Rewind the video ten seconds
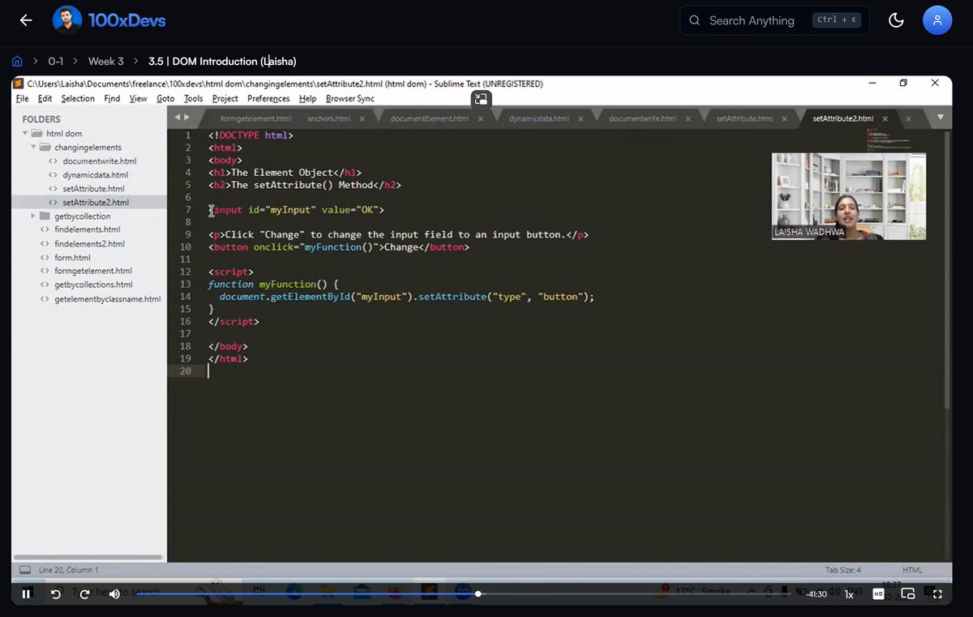The image size is (973, 617). tap(55, 593)
